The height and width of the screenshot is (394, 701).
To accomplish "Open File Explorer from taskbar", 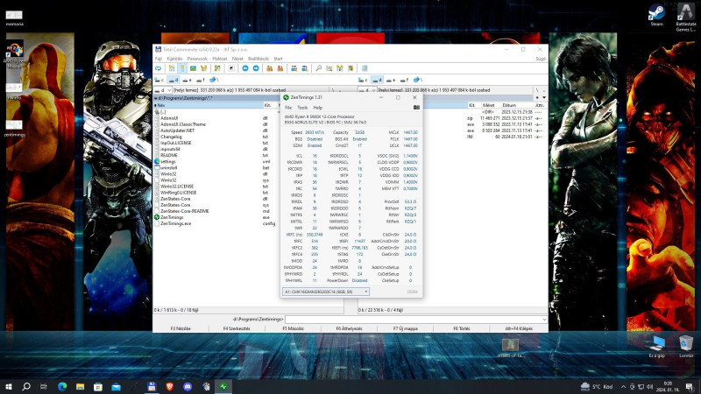I will [x=80, y=386].
